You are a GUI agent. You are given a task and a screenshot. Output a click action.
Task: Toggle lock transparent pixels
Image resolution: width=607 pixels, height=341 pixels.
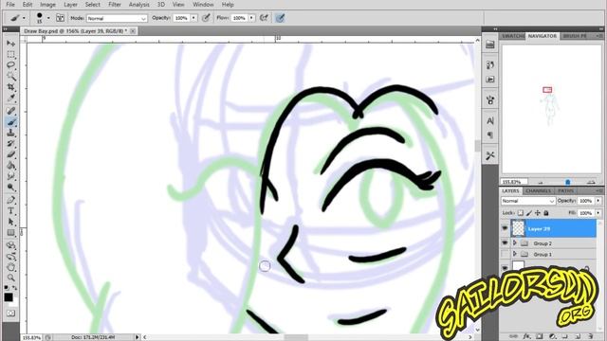521,213
